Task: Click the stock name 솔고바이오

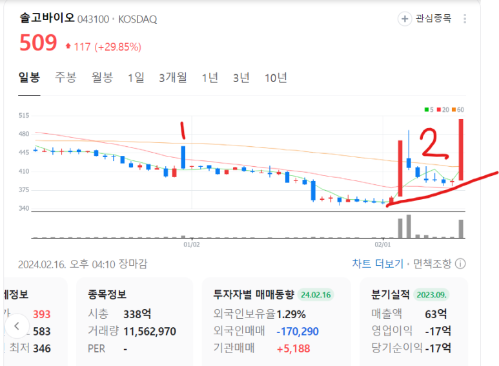Action: (47, 17)
